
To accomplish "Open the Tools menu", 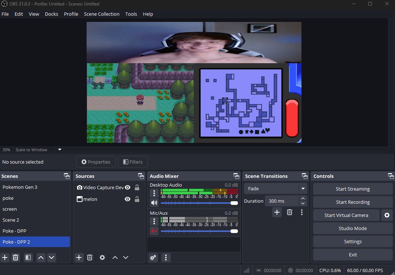I will point(131,14).
